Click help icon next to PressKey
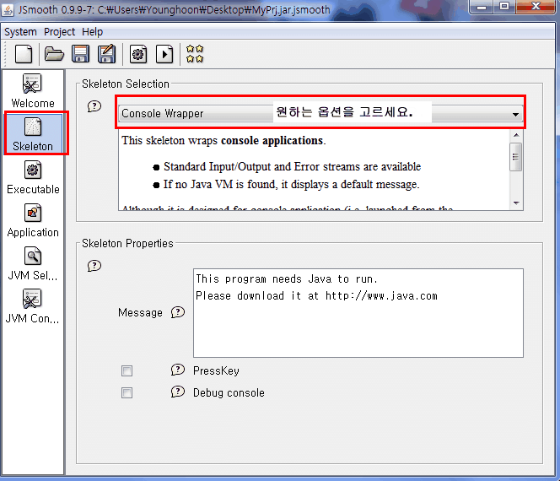The height and width of the screenshot is (481, 560). 177,370
